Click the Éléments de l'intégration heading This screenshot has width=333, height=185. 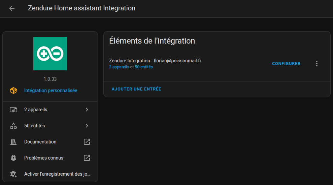tap(152, 41)
